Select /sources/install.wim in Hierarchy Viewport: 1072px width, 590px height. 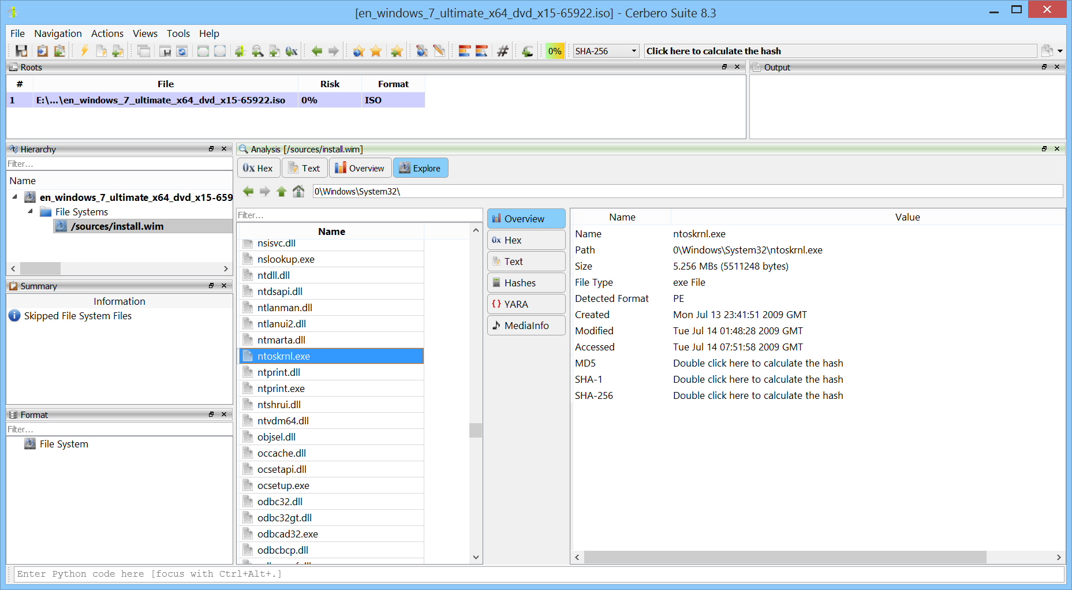click(x=117, y=226)
